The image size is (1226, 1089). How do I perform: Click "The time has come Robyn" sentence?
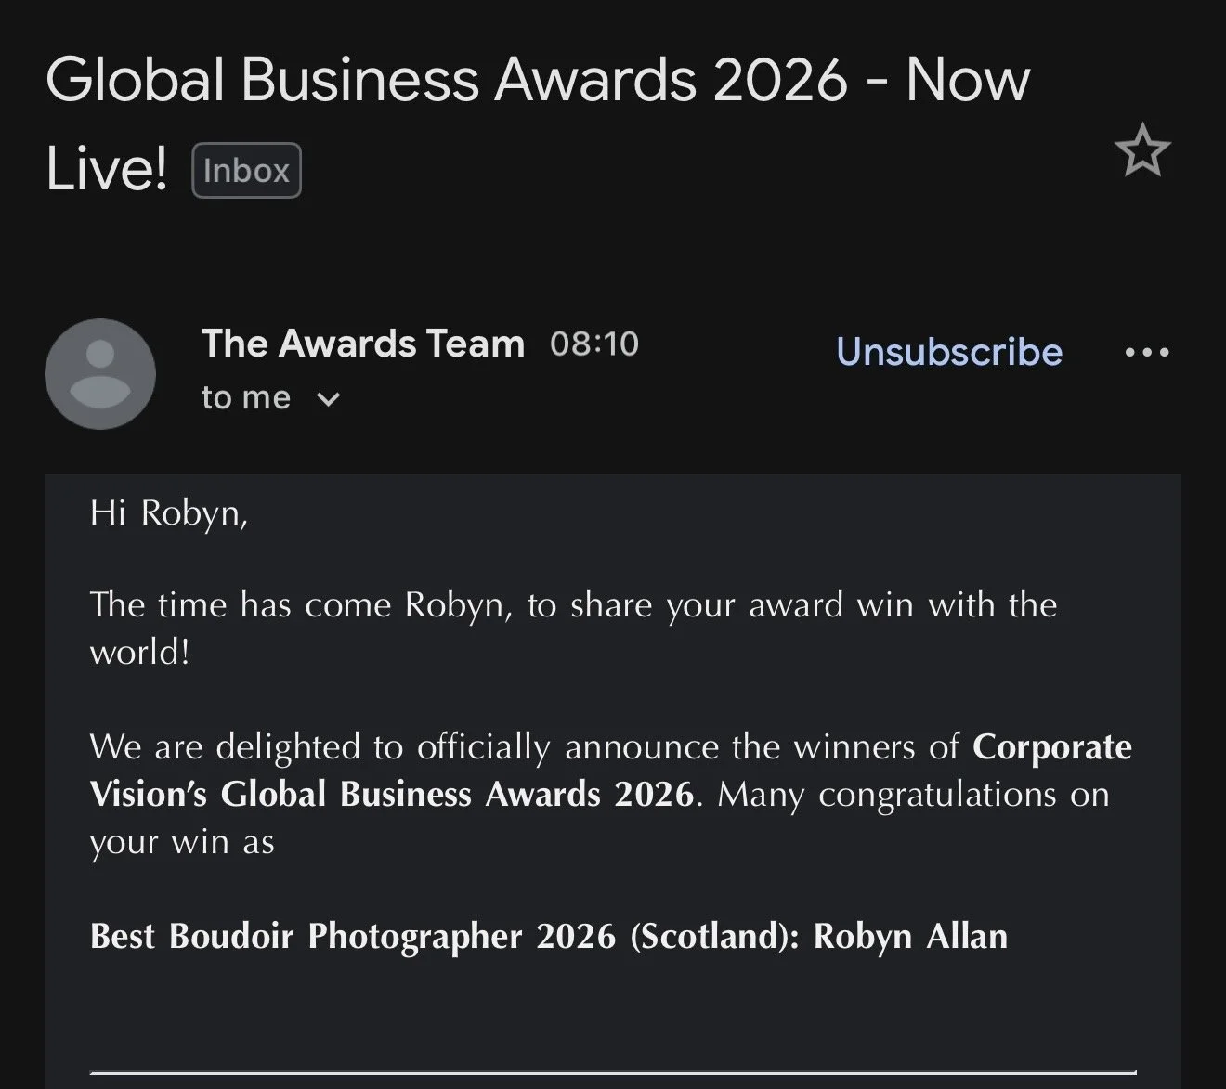(x=300, y=605)
